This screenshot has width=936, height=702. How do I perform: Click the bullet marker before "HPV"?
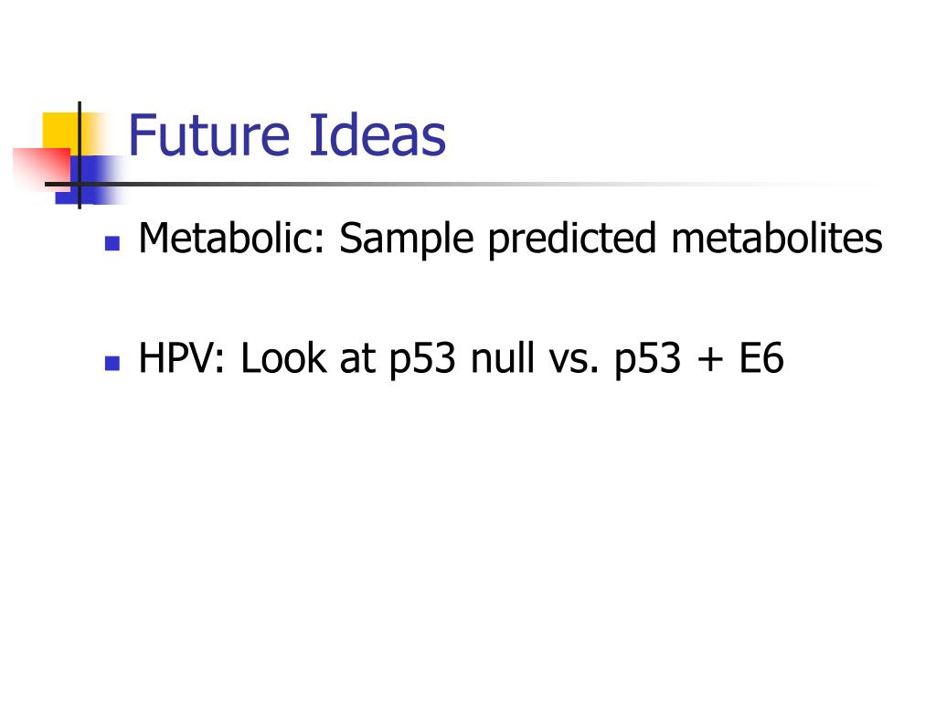click(112, 364)
